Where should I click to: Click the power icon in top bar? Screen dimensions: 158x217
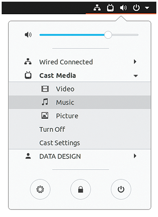click(136, 8)
